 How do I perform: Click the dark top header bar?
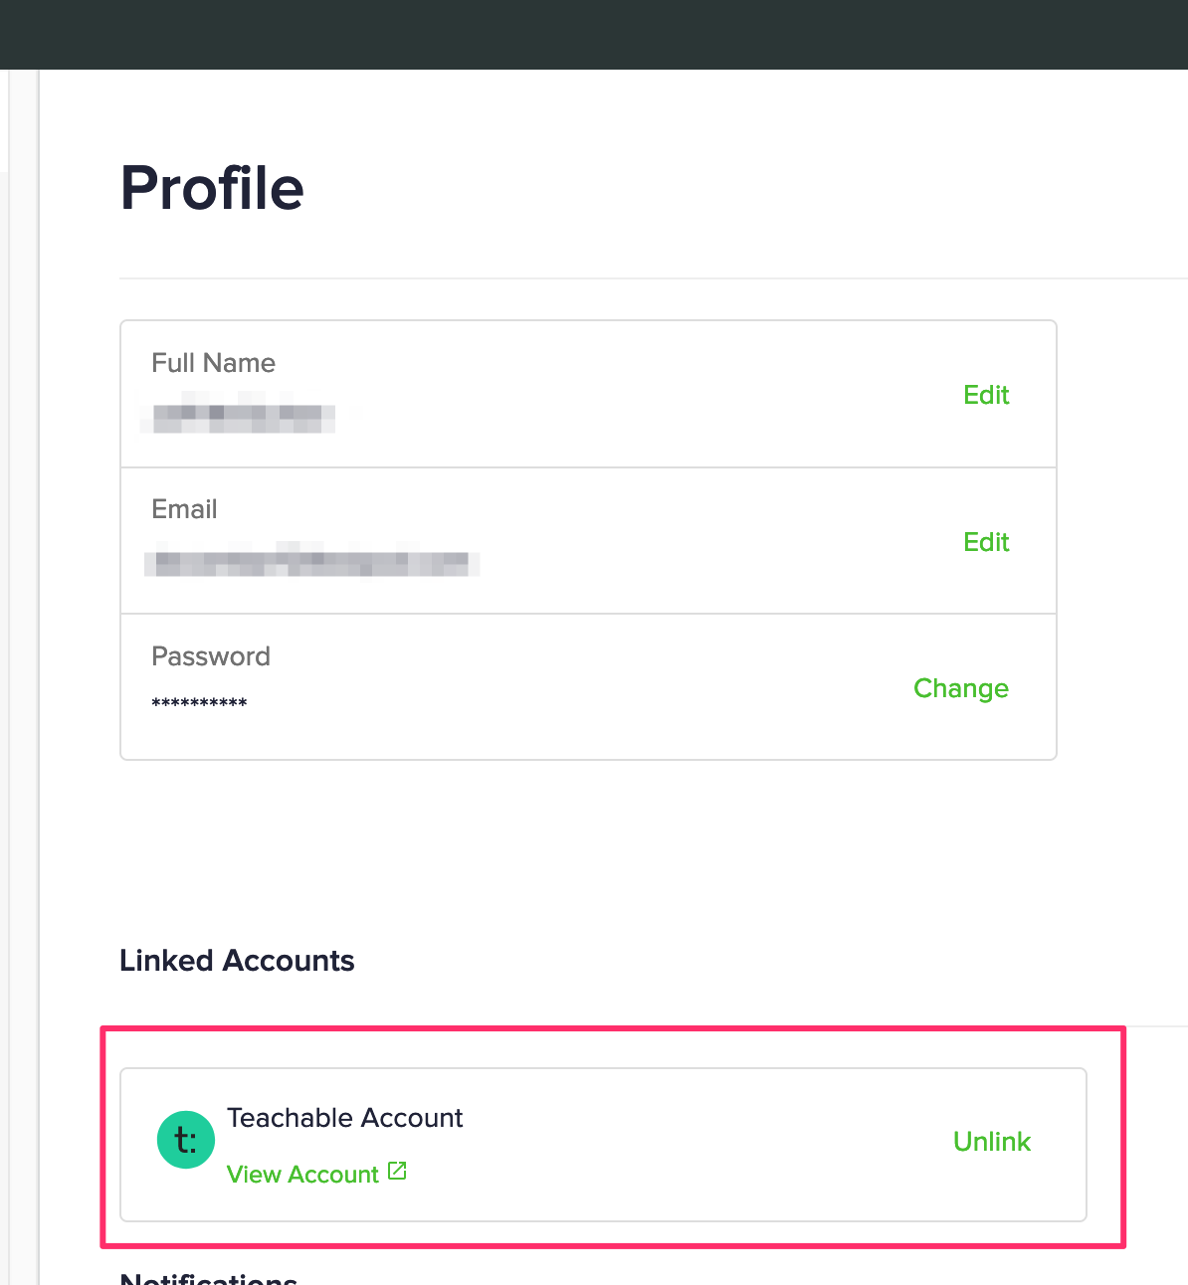coord(594,35)
